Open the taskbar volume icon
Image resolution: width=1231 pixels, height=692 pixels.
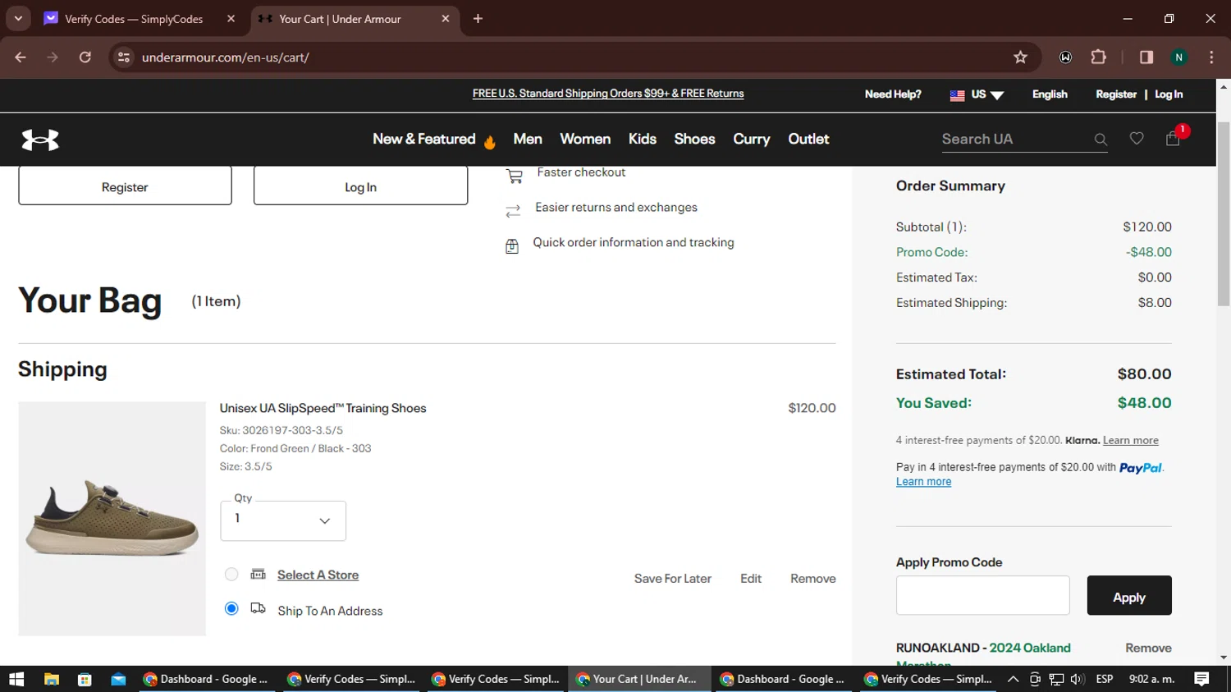pos(1078,679)
